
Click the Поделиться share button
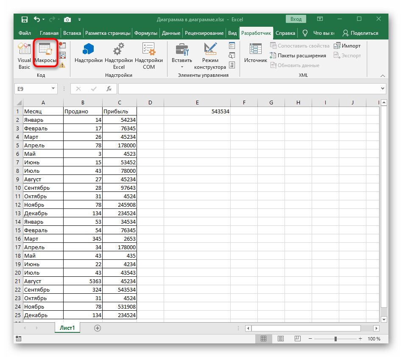pyautogui.click(x=360, y=33)
